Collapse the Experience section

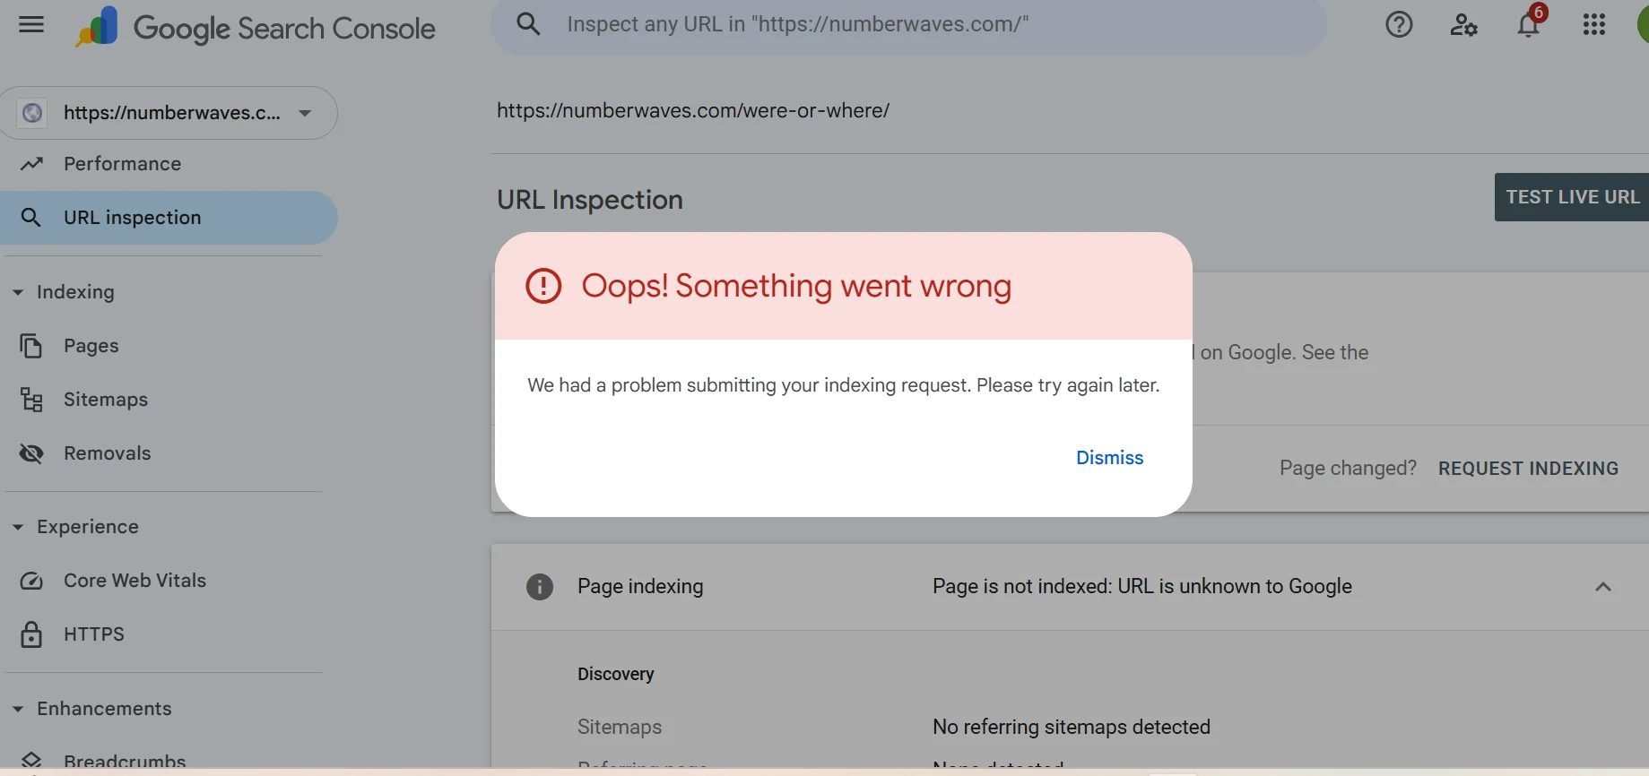tap(18, 527)
